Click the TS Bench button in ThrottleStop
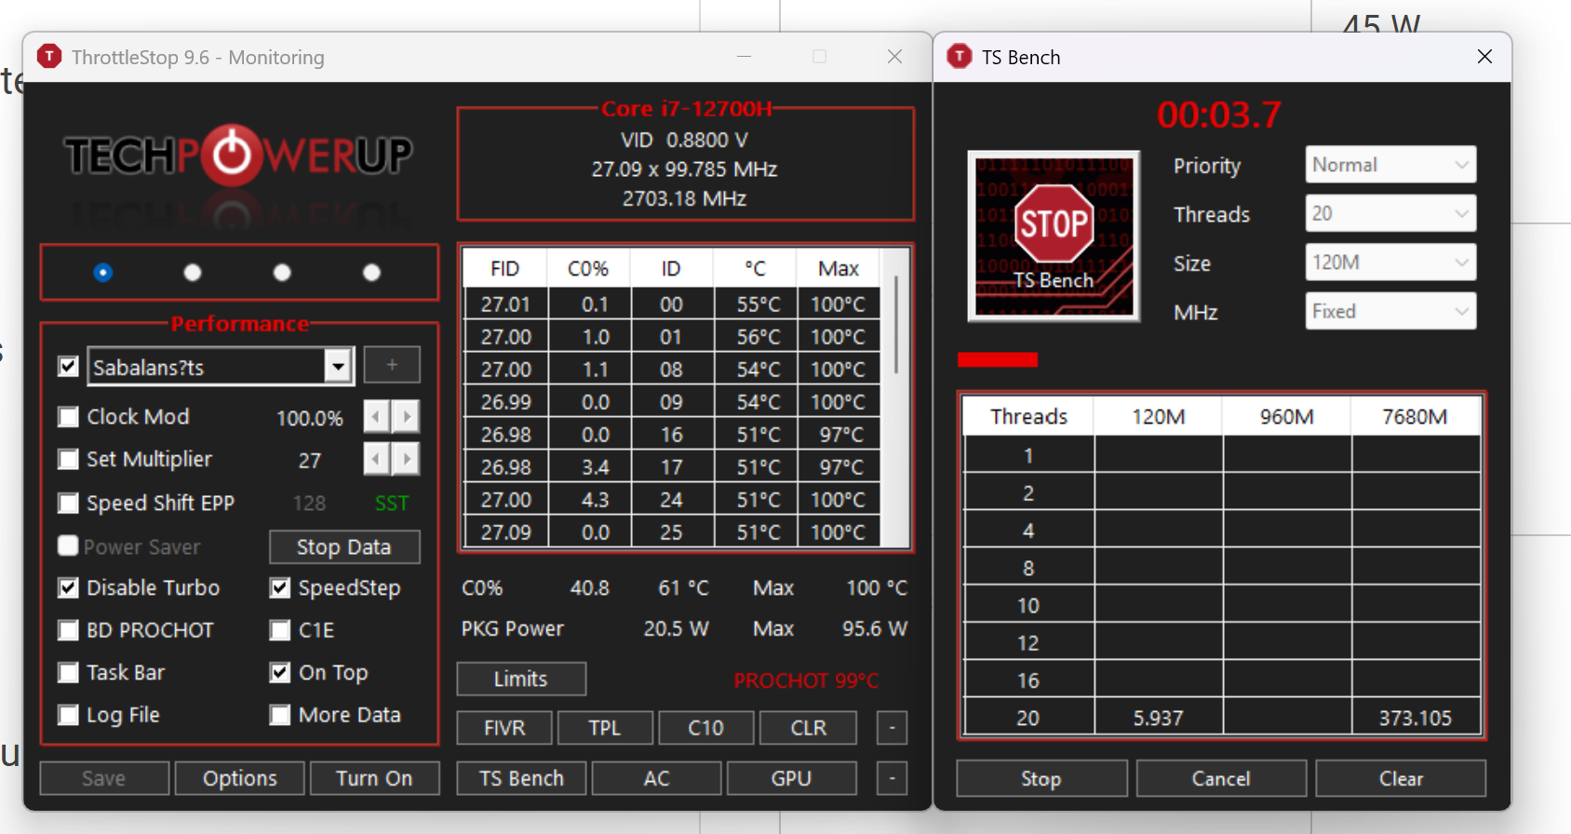Screen dimensions: 1571x834 tap(521, 778)
